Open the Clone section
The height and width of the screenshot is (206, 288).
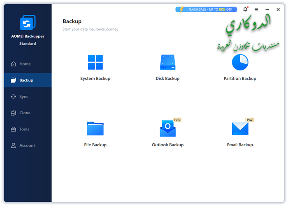28,113
